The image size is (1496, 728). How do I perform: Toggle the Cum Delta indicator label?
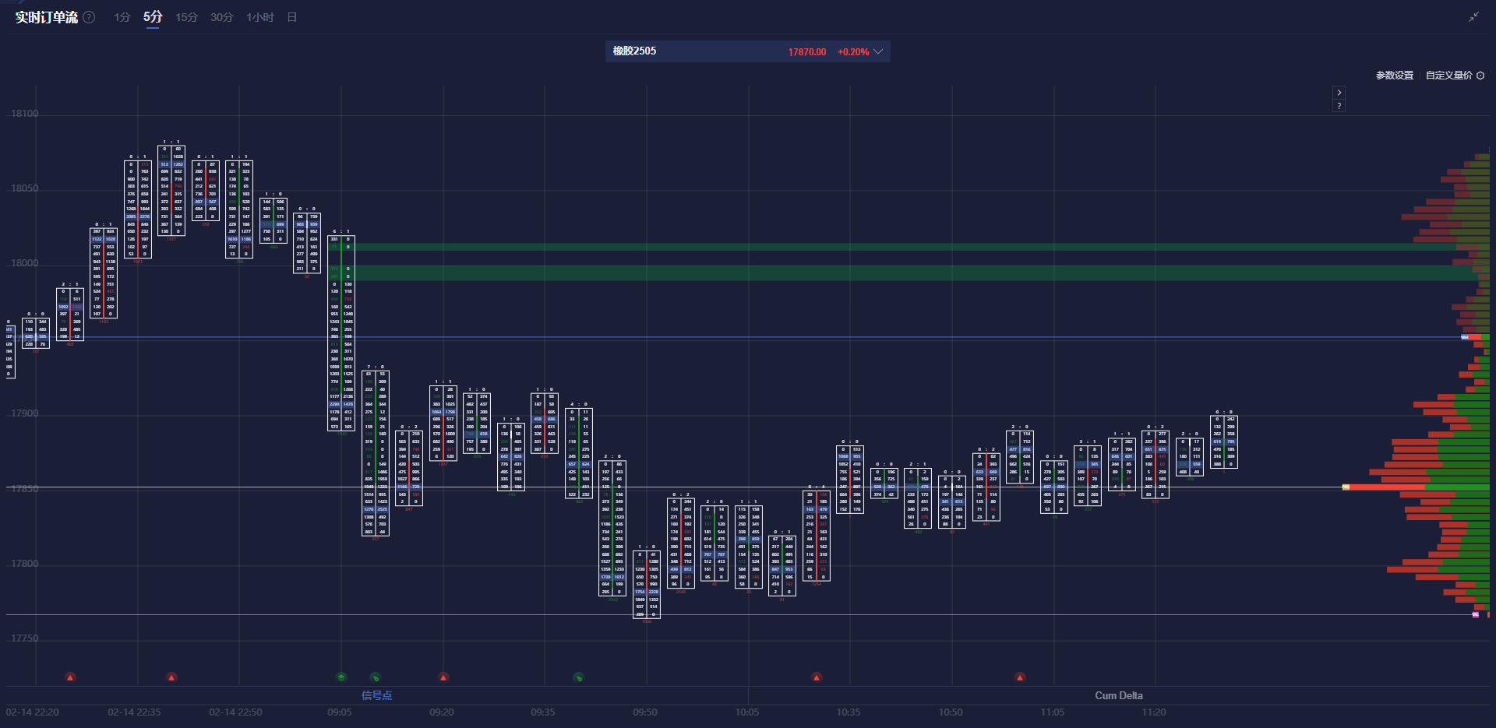point(1119,695)
